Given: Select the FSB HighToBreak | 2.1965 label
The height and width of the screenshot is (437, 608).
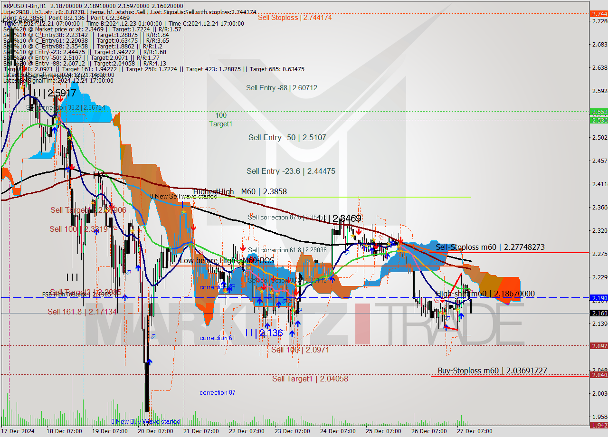Looking at the screenshot, I should [76, 294].
